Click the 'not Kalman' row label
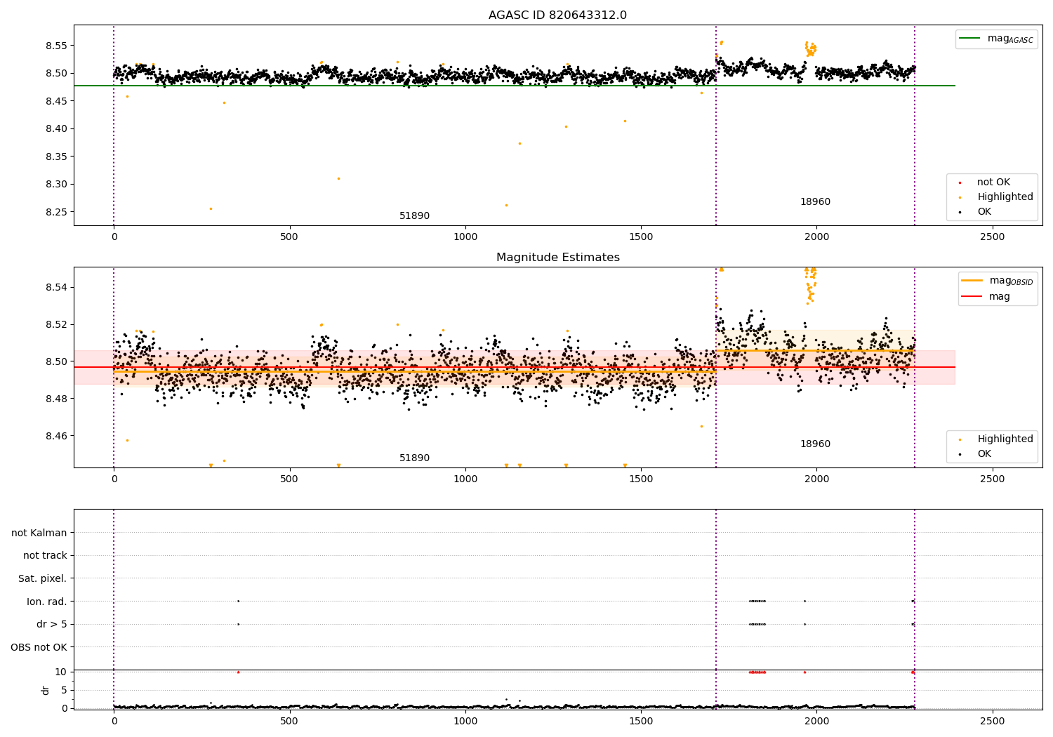1053x737 pixels. [x=39, y=533]
